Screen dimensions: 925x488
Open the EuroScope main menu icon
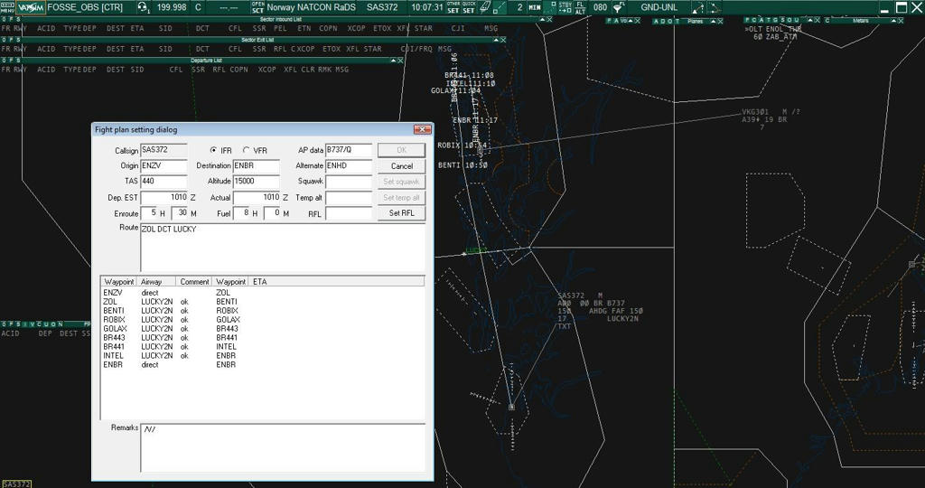(x=7, y=7)
